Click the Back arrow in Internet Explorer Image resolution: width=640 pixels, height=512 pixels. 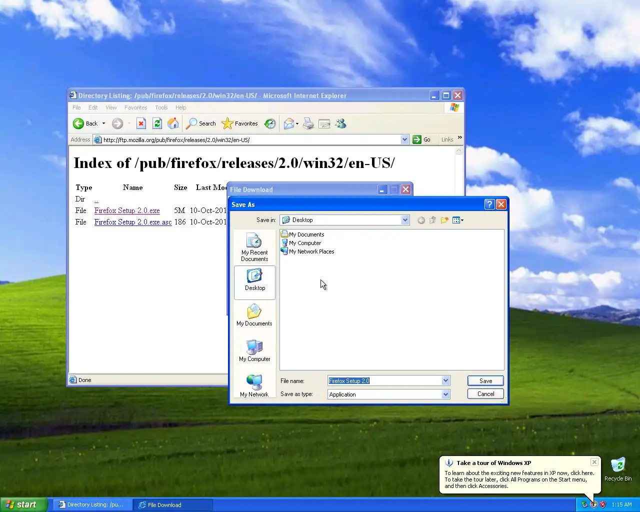(78, 123)
